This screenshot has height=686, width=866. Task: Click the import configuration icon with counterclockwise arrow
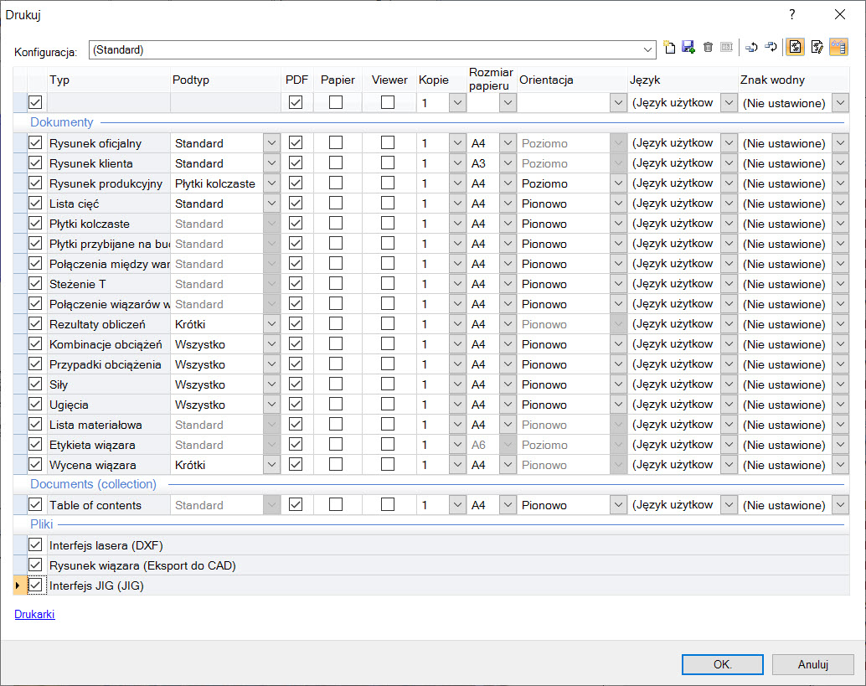[751, 48]
